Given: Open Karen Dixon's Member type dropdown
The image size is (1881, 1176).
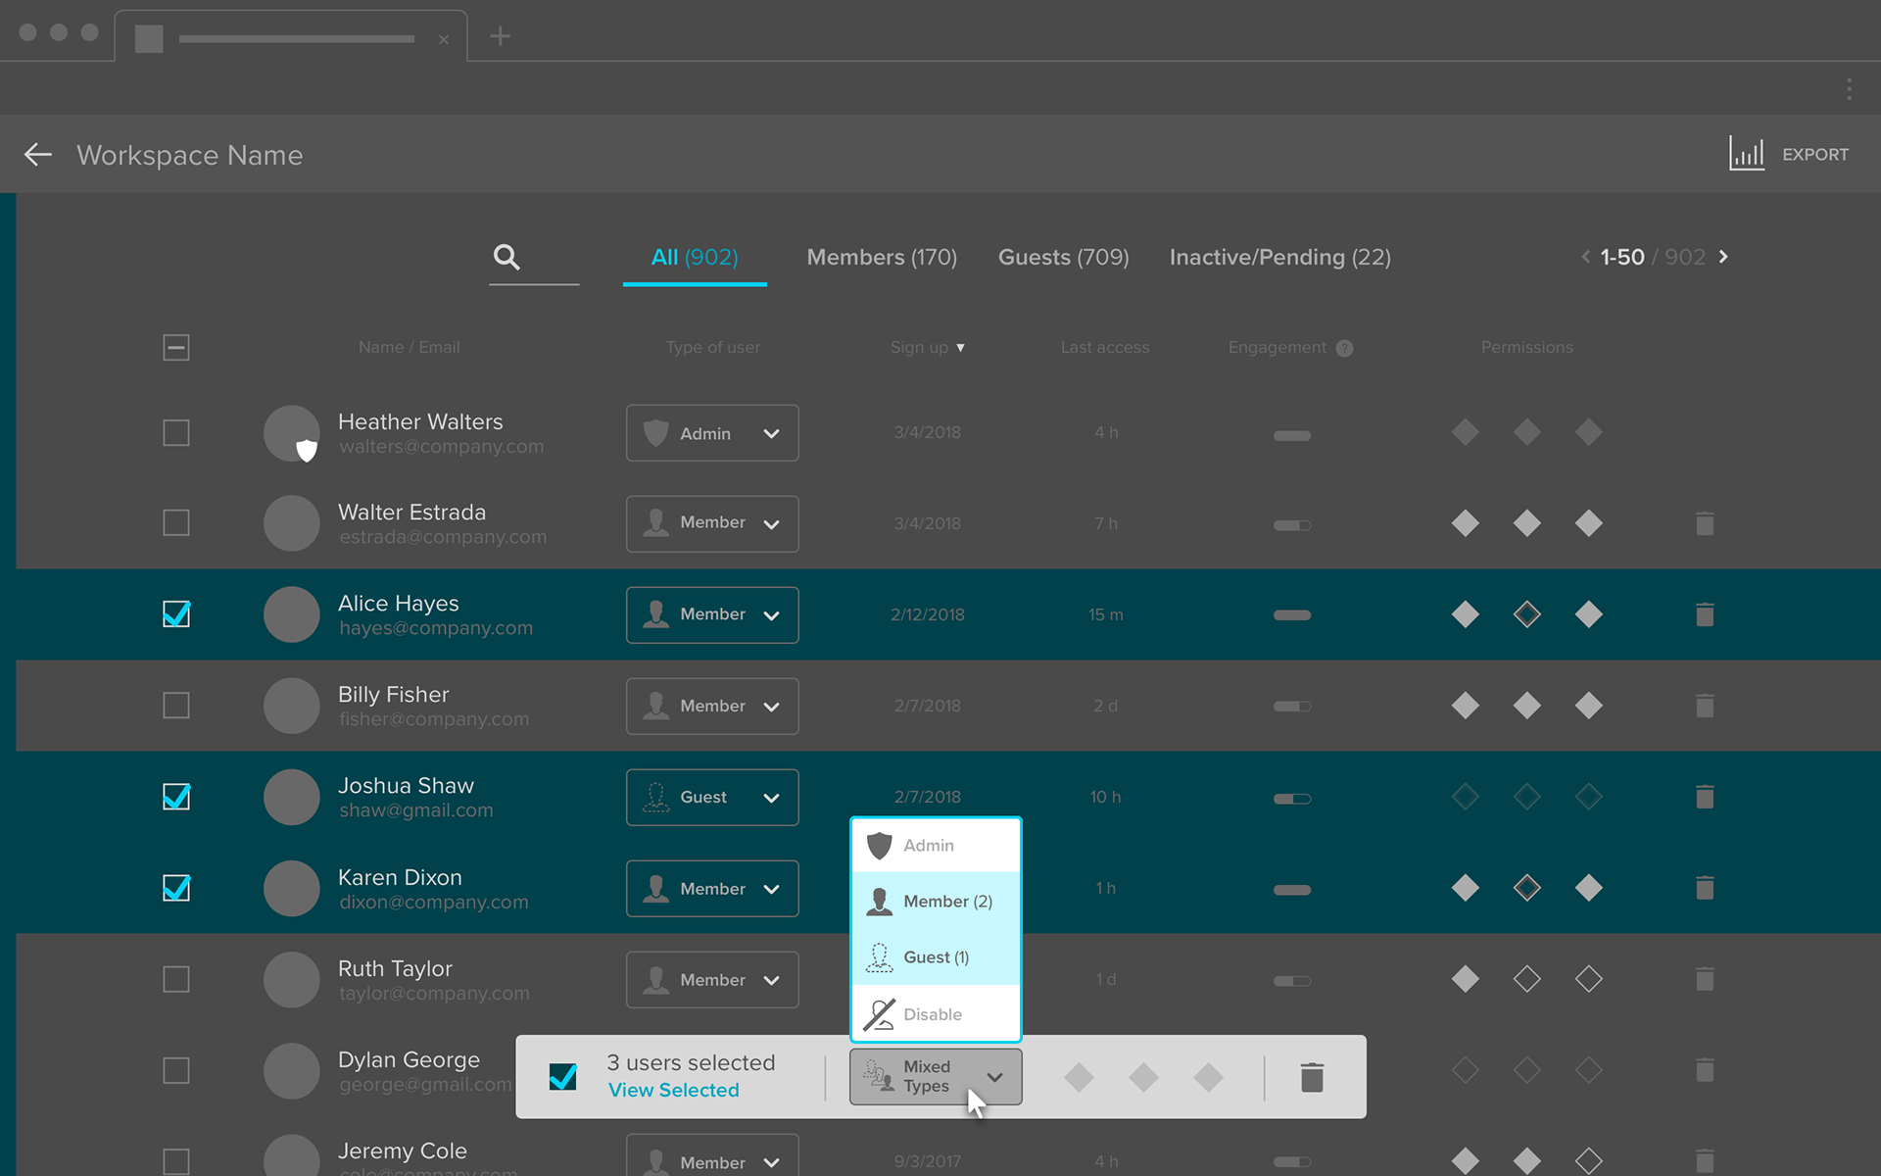Looking at the screenshot, I should pyautogui.click(x=712, y=888).
